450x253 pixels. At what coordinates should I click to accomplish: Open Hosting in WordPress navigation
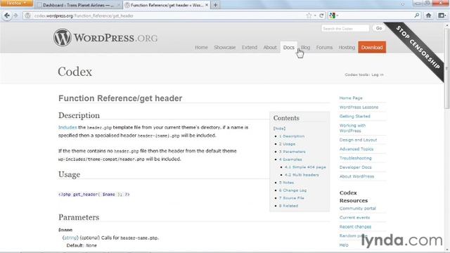347,47
